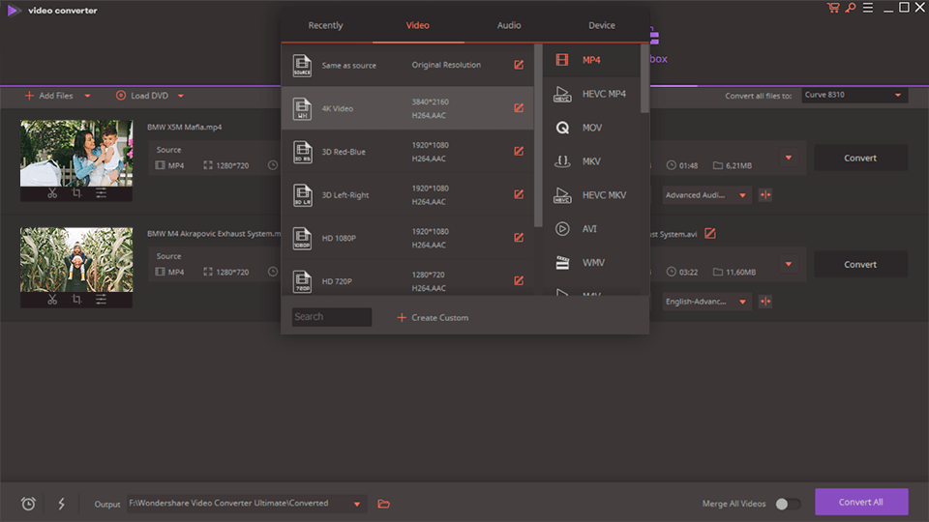Viewport: 929px width, 522px height.
Task: Edit the 4K Video preset
Action: (x=519, y=108)
